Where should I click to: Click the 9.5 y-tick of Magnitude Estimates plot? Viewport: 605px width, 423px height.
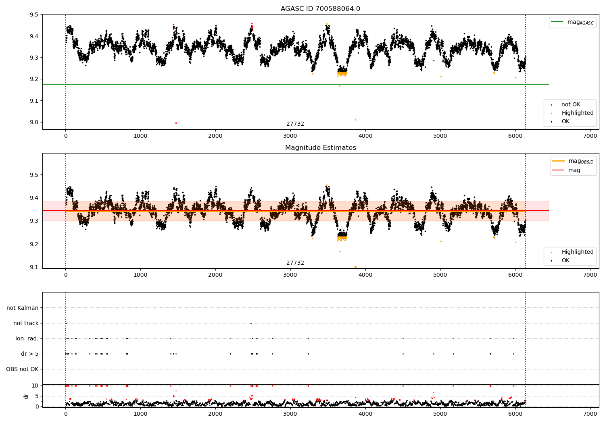tap(34, 175)
